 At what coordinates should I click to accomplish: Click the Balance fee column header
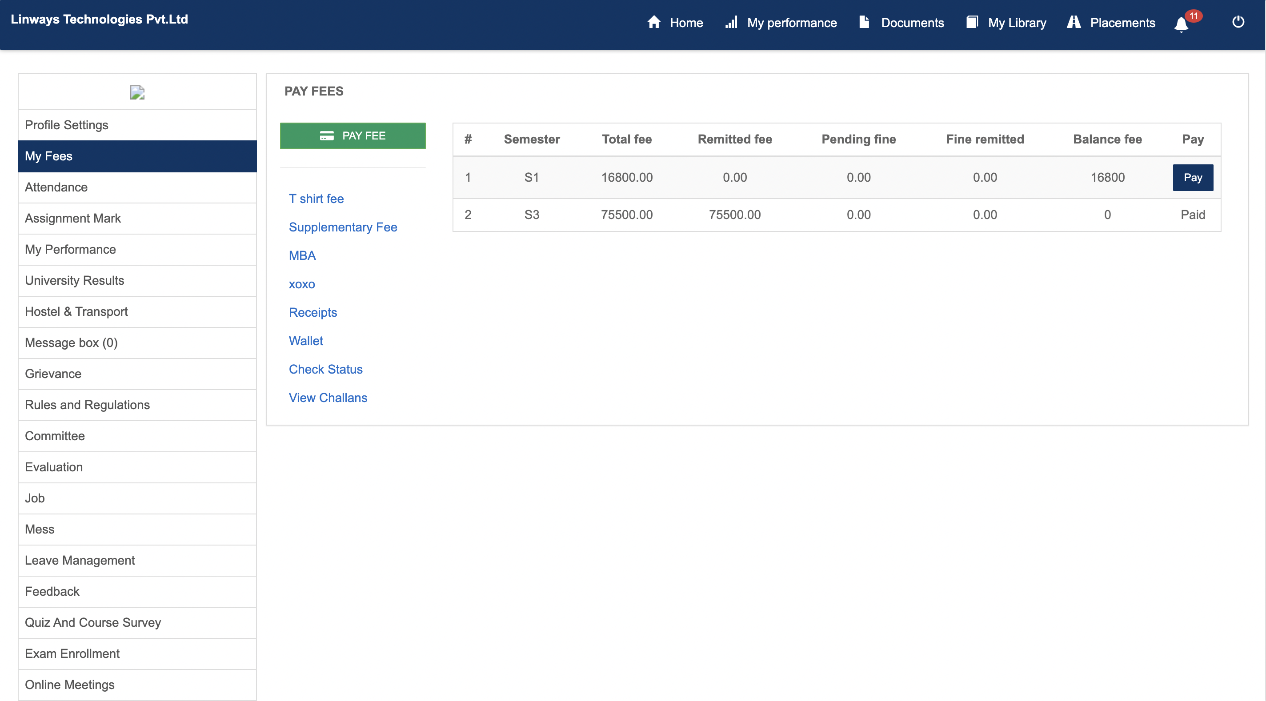1107,139
